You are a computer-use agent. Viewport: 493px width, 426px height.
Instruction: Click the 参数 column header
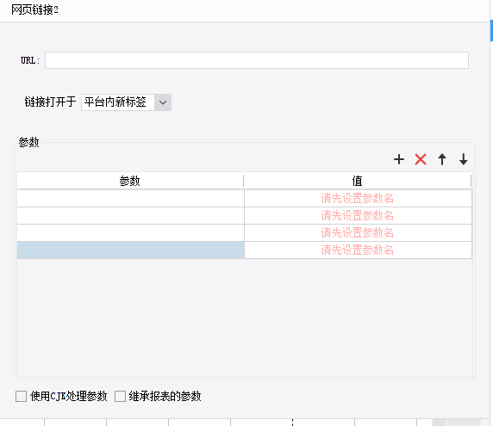(x=130, y=181)
